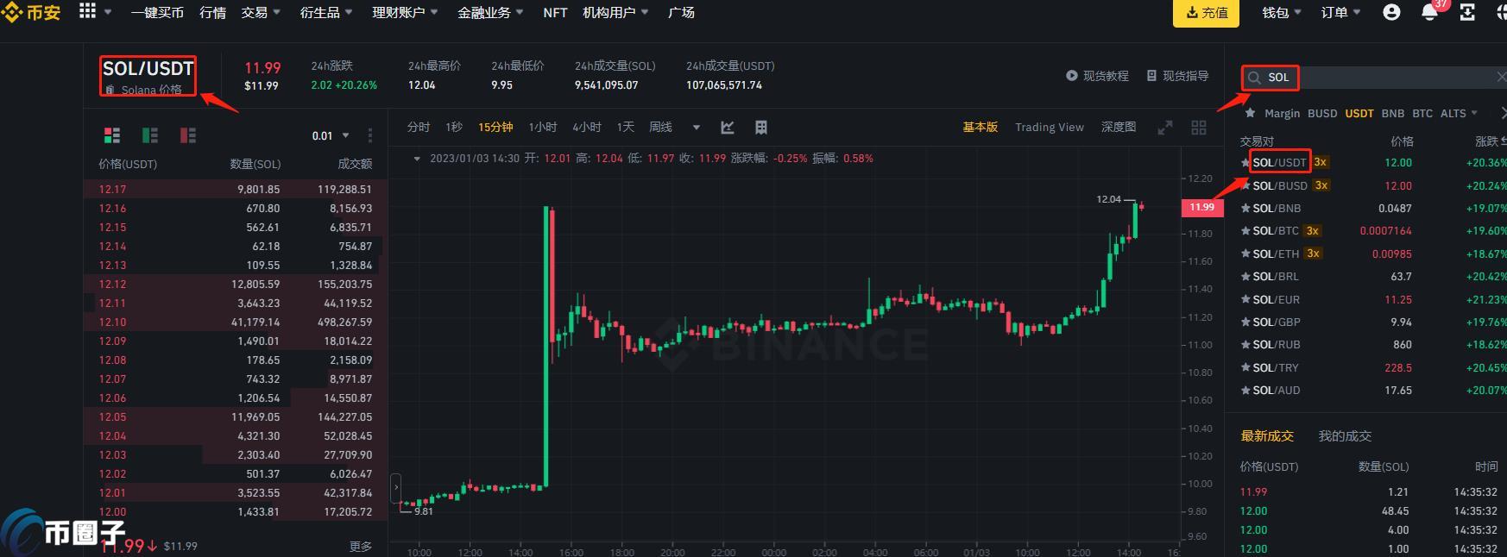The image size is (1507, 557).
Task: Open the 现货教程 spot tutorial link
Action: [1097, 76]
